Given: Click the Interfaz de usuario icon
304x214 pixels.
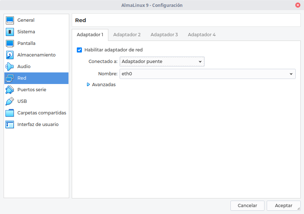Looking at the screenshot, I should pos(10,125).
